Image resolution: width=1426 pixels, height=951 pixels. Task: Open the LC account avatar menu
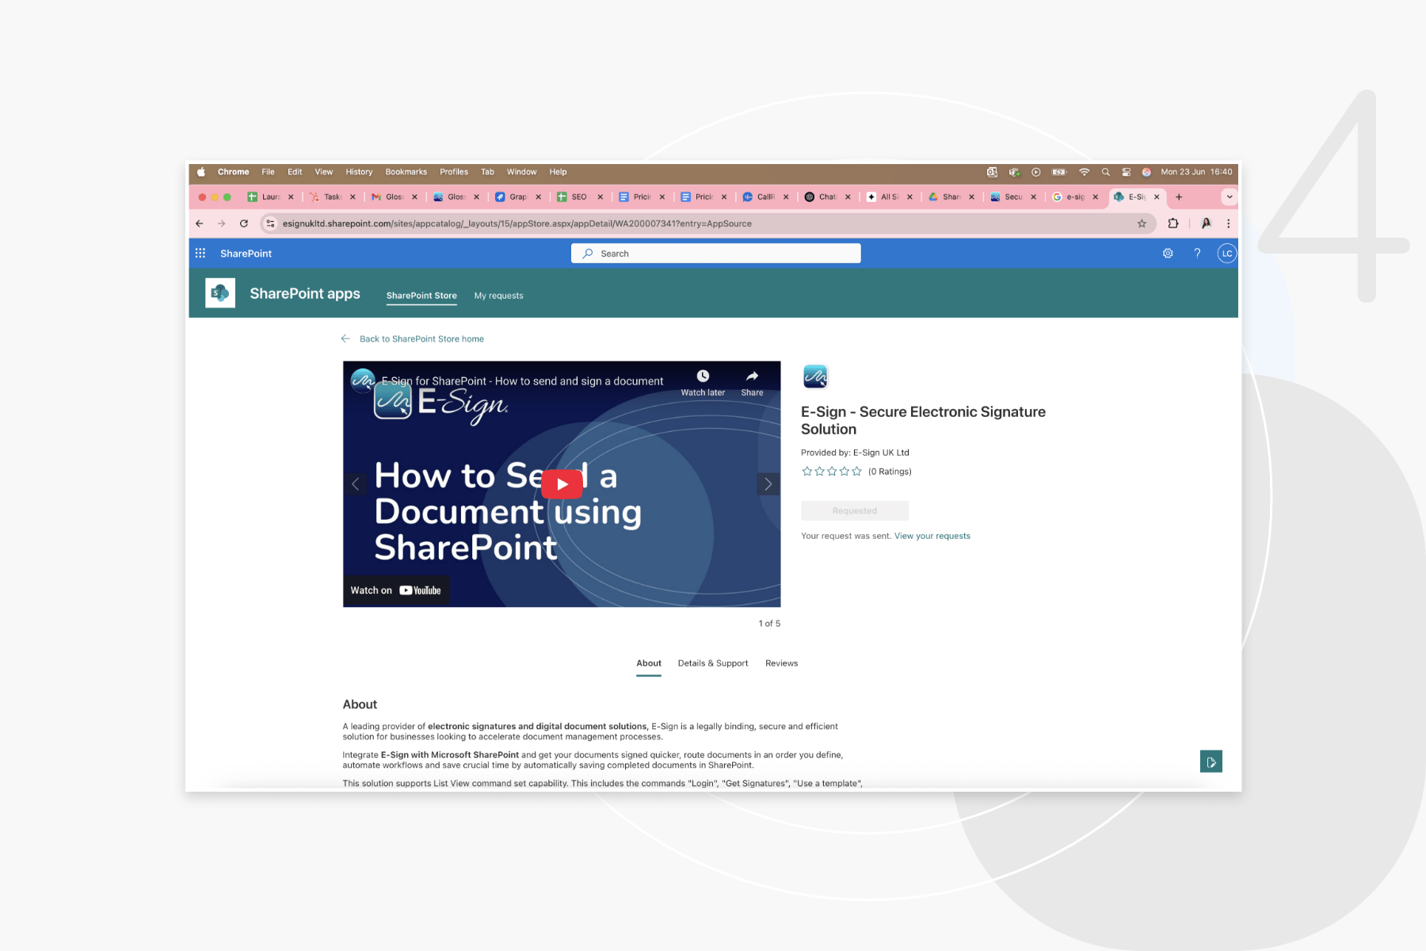[1226, 254]
